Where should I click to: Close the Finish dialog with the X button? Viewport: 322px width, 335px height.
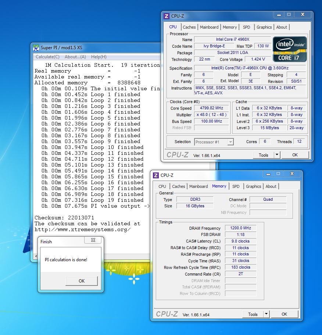click(93, 240)
